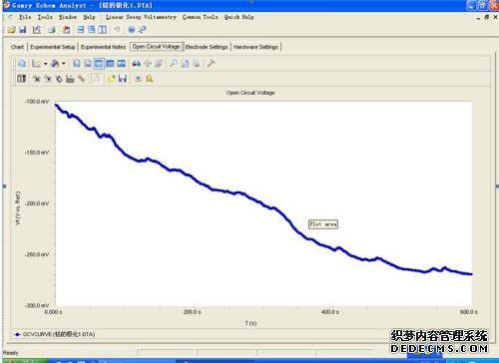
Task: Open chart properties with the hammer icon
Action: 211,63
